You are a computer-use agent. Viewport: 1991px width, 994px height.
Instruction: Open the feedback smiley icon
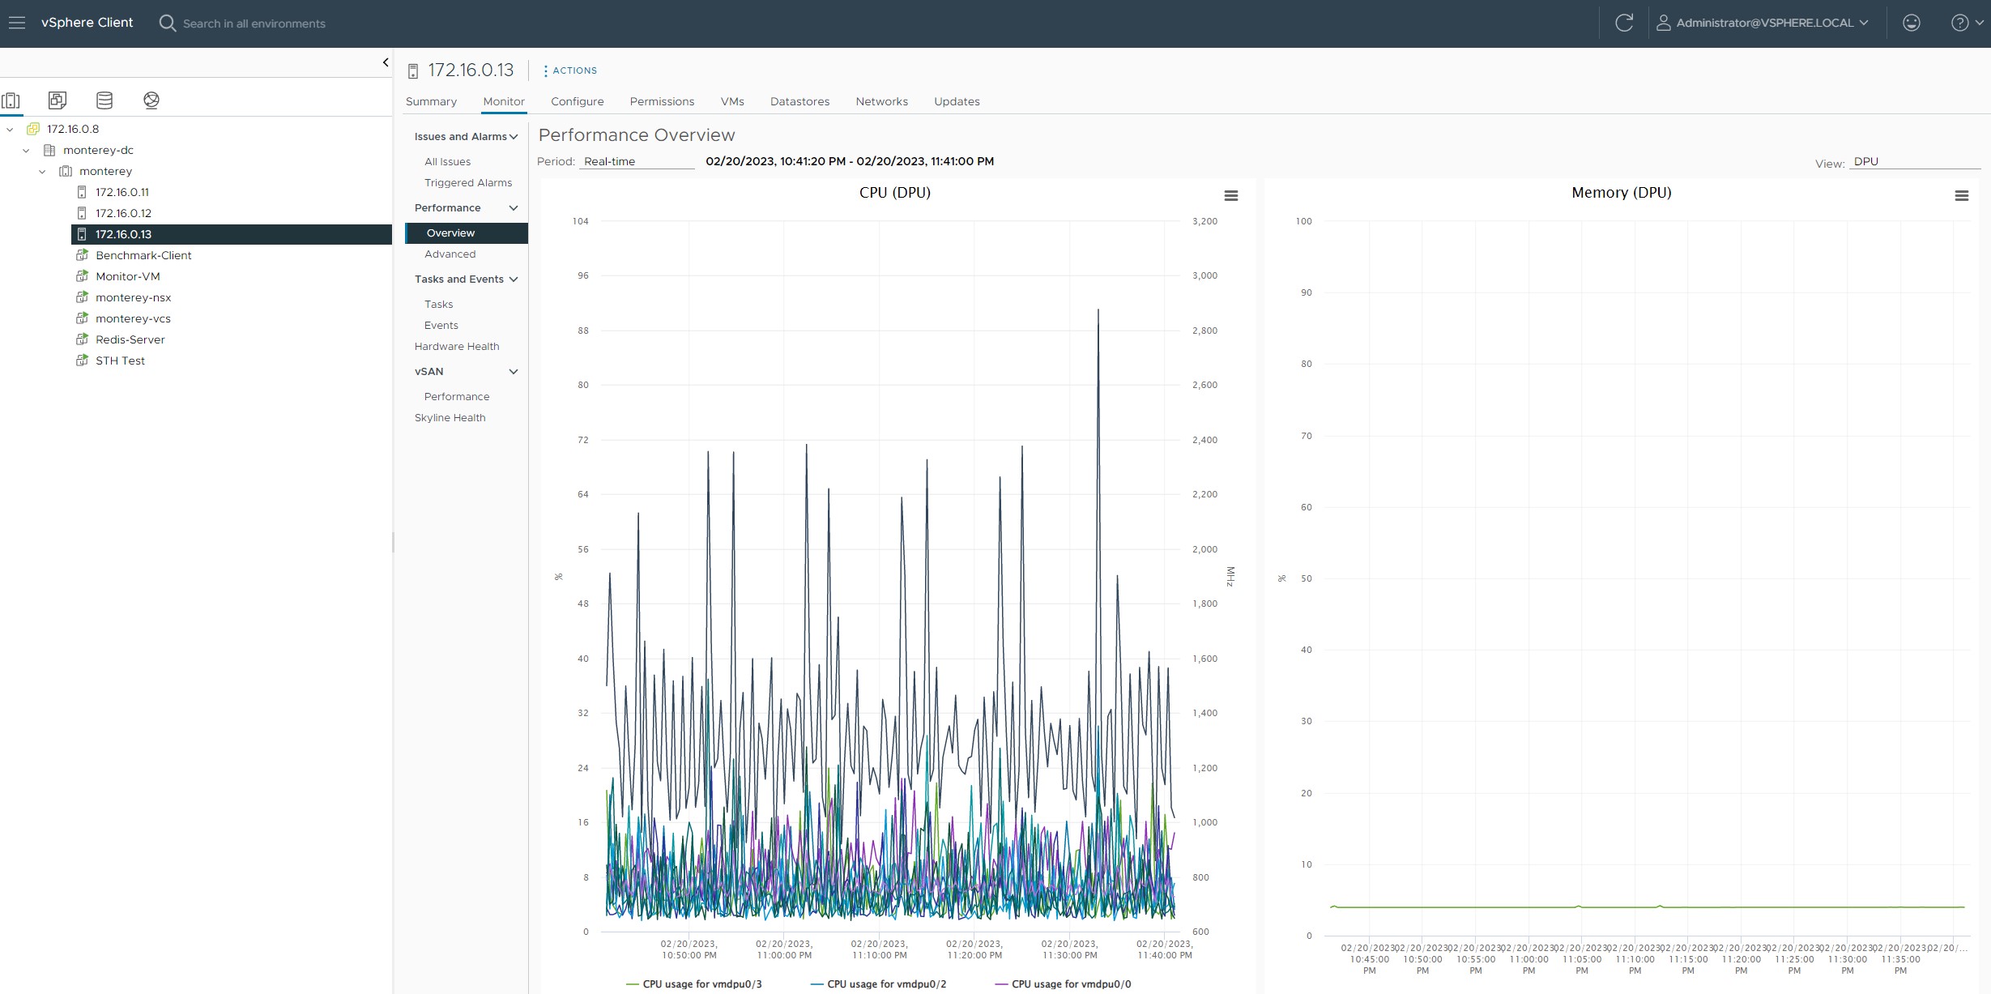(1912, 23)
